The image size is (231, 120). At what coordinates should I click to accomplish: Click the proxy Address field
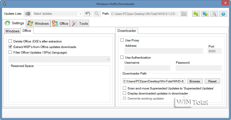click(x=164, y=51)
